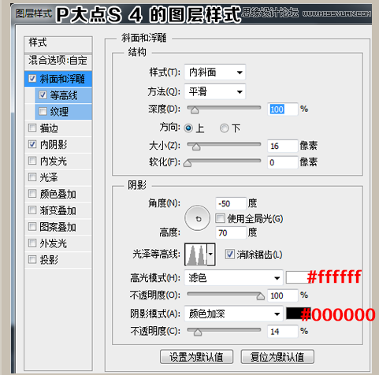Click 设置为默认值 button

point(196,357)
